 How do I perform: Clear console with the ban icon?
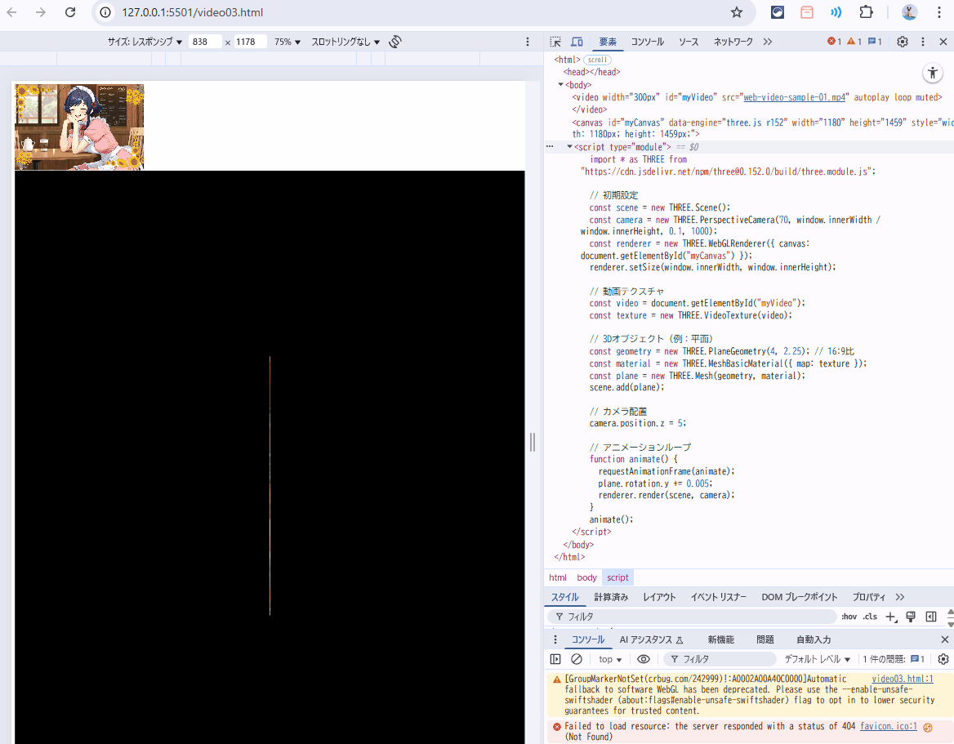pos(577,659)
